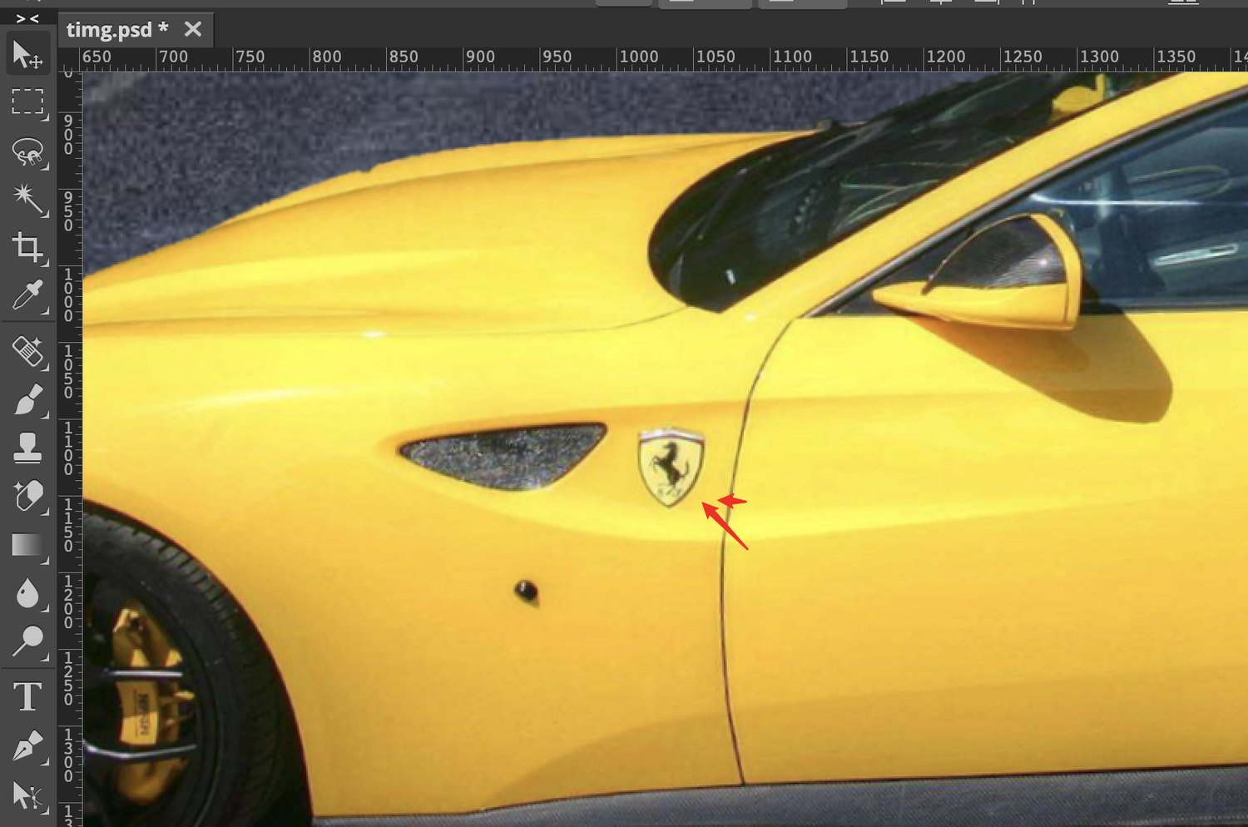Select the Move tool
Image resolution: width=1248 pixels, height=827 pixels.
coord(27,55)
